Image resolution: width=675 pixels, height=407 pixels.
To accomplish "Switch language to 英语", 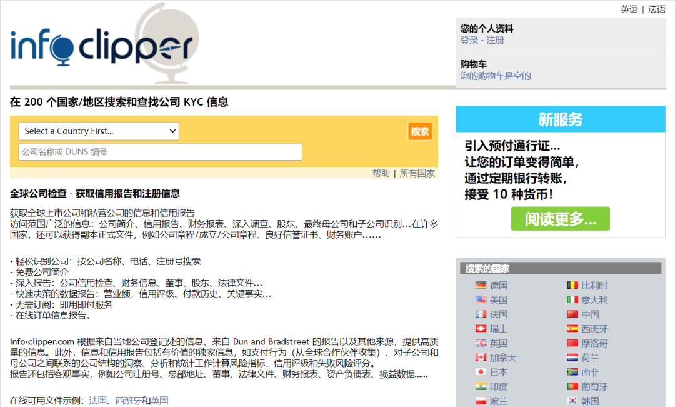I will click(x=629, y=9).
